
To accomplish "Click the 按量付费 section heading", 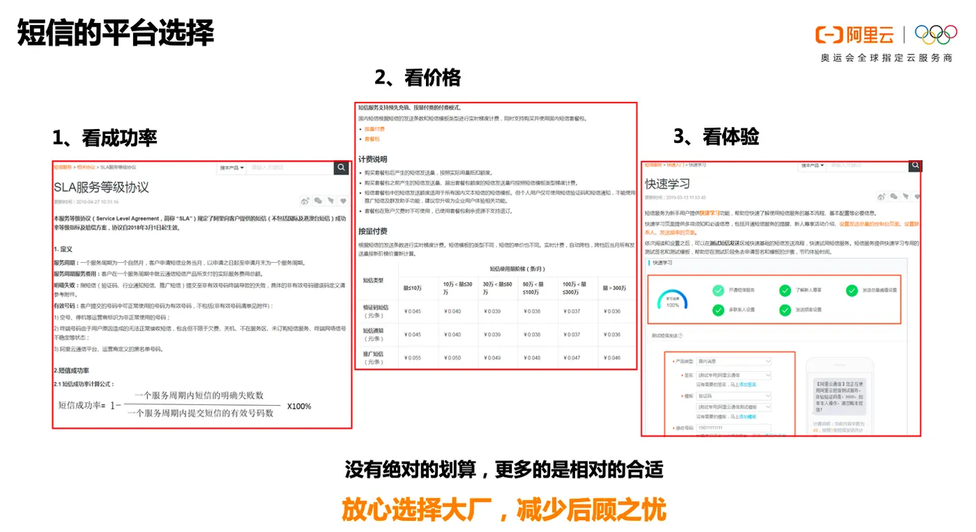I will 372,231.
